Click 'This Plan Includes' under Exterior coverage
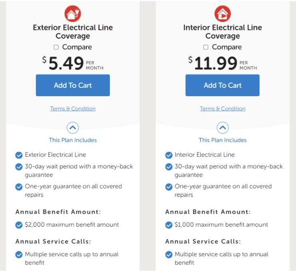The height and width of the screenshot is (271, 296). tap(73, 140)
